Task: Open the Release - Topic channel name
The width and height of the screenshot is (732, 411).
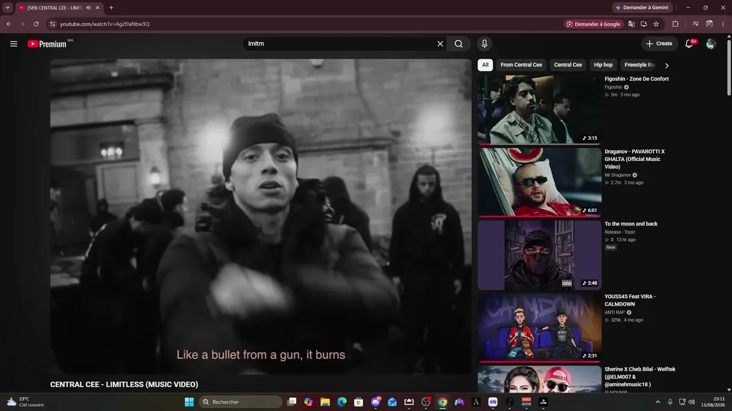Action: tap(620, 232)
